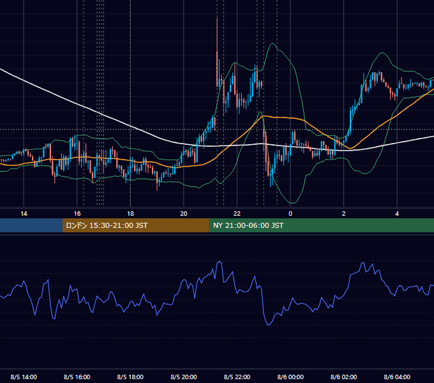The image size is (434, 383).
Task: Click the ロンドン 15:30-21:00 JST session bar
Action: point(135,225)
